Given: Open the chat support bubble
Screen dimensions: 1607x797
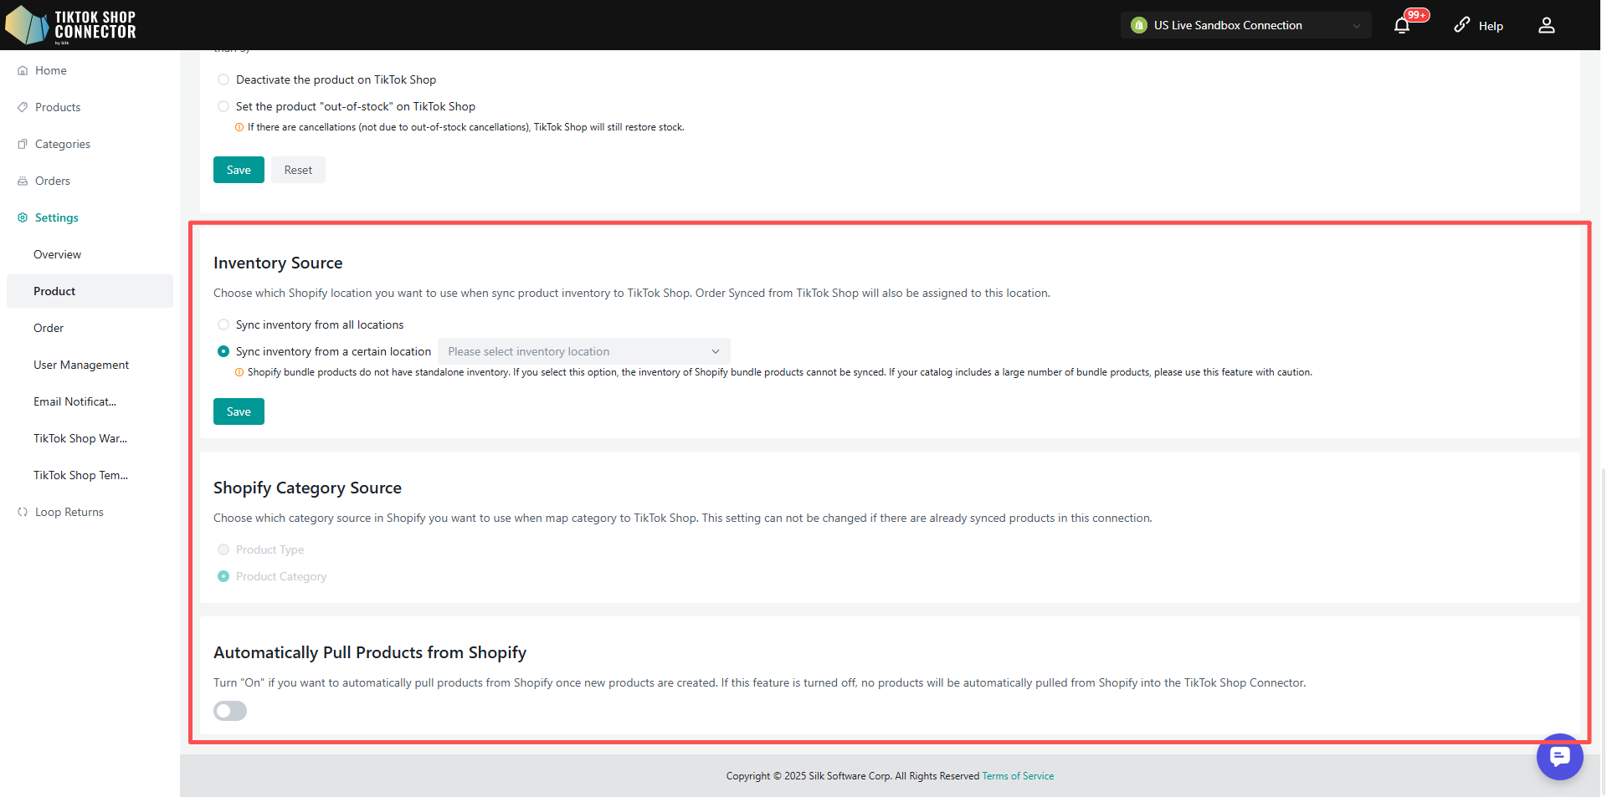Looking at the screenshot, I should click(1559, 757).
